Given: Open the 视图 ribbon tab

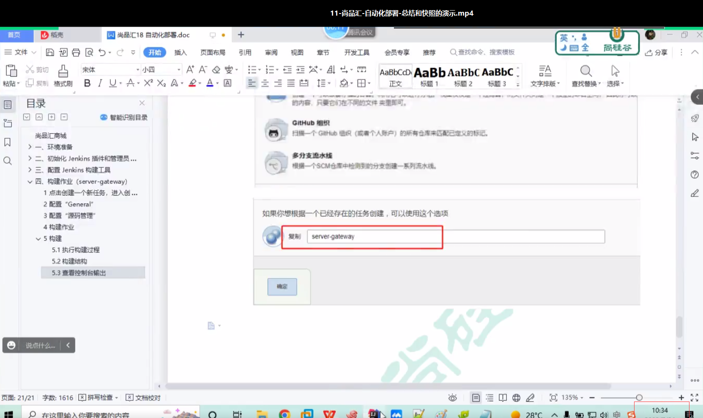Looking at the screenshot, I should pos(297,52).
